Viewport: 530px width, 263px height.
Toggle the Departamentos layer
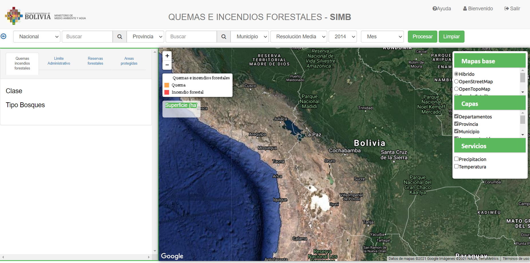[456, 116]
